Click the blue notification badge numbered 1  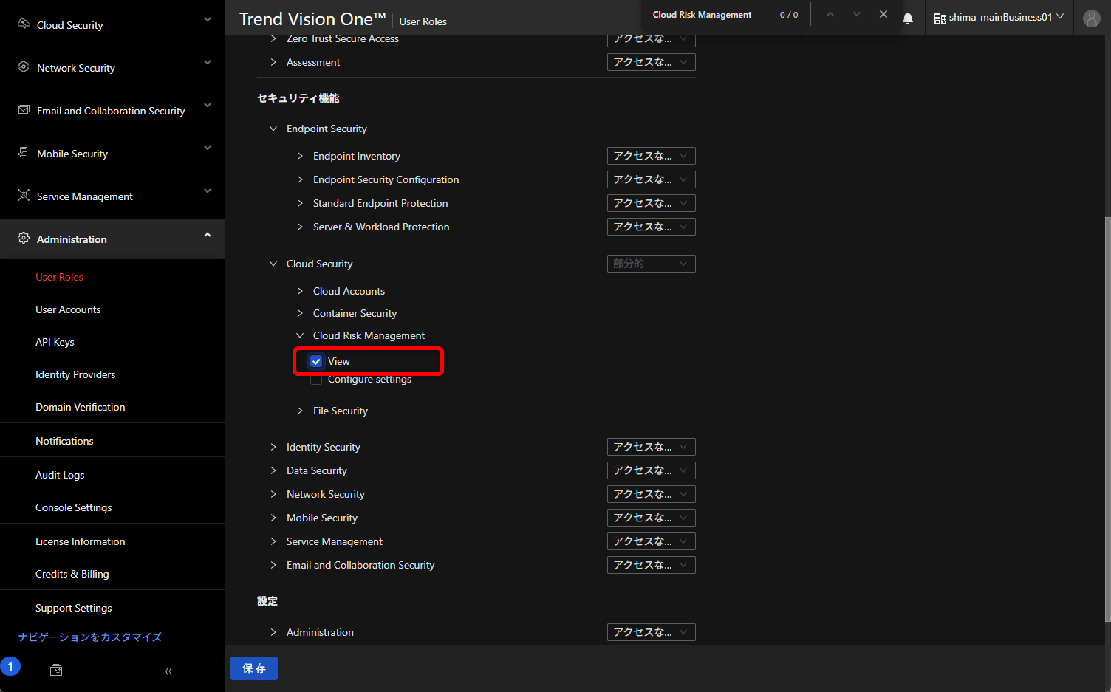click(x=10, y=666)
